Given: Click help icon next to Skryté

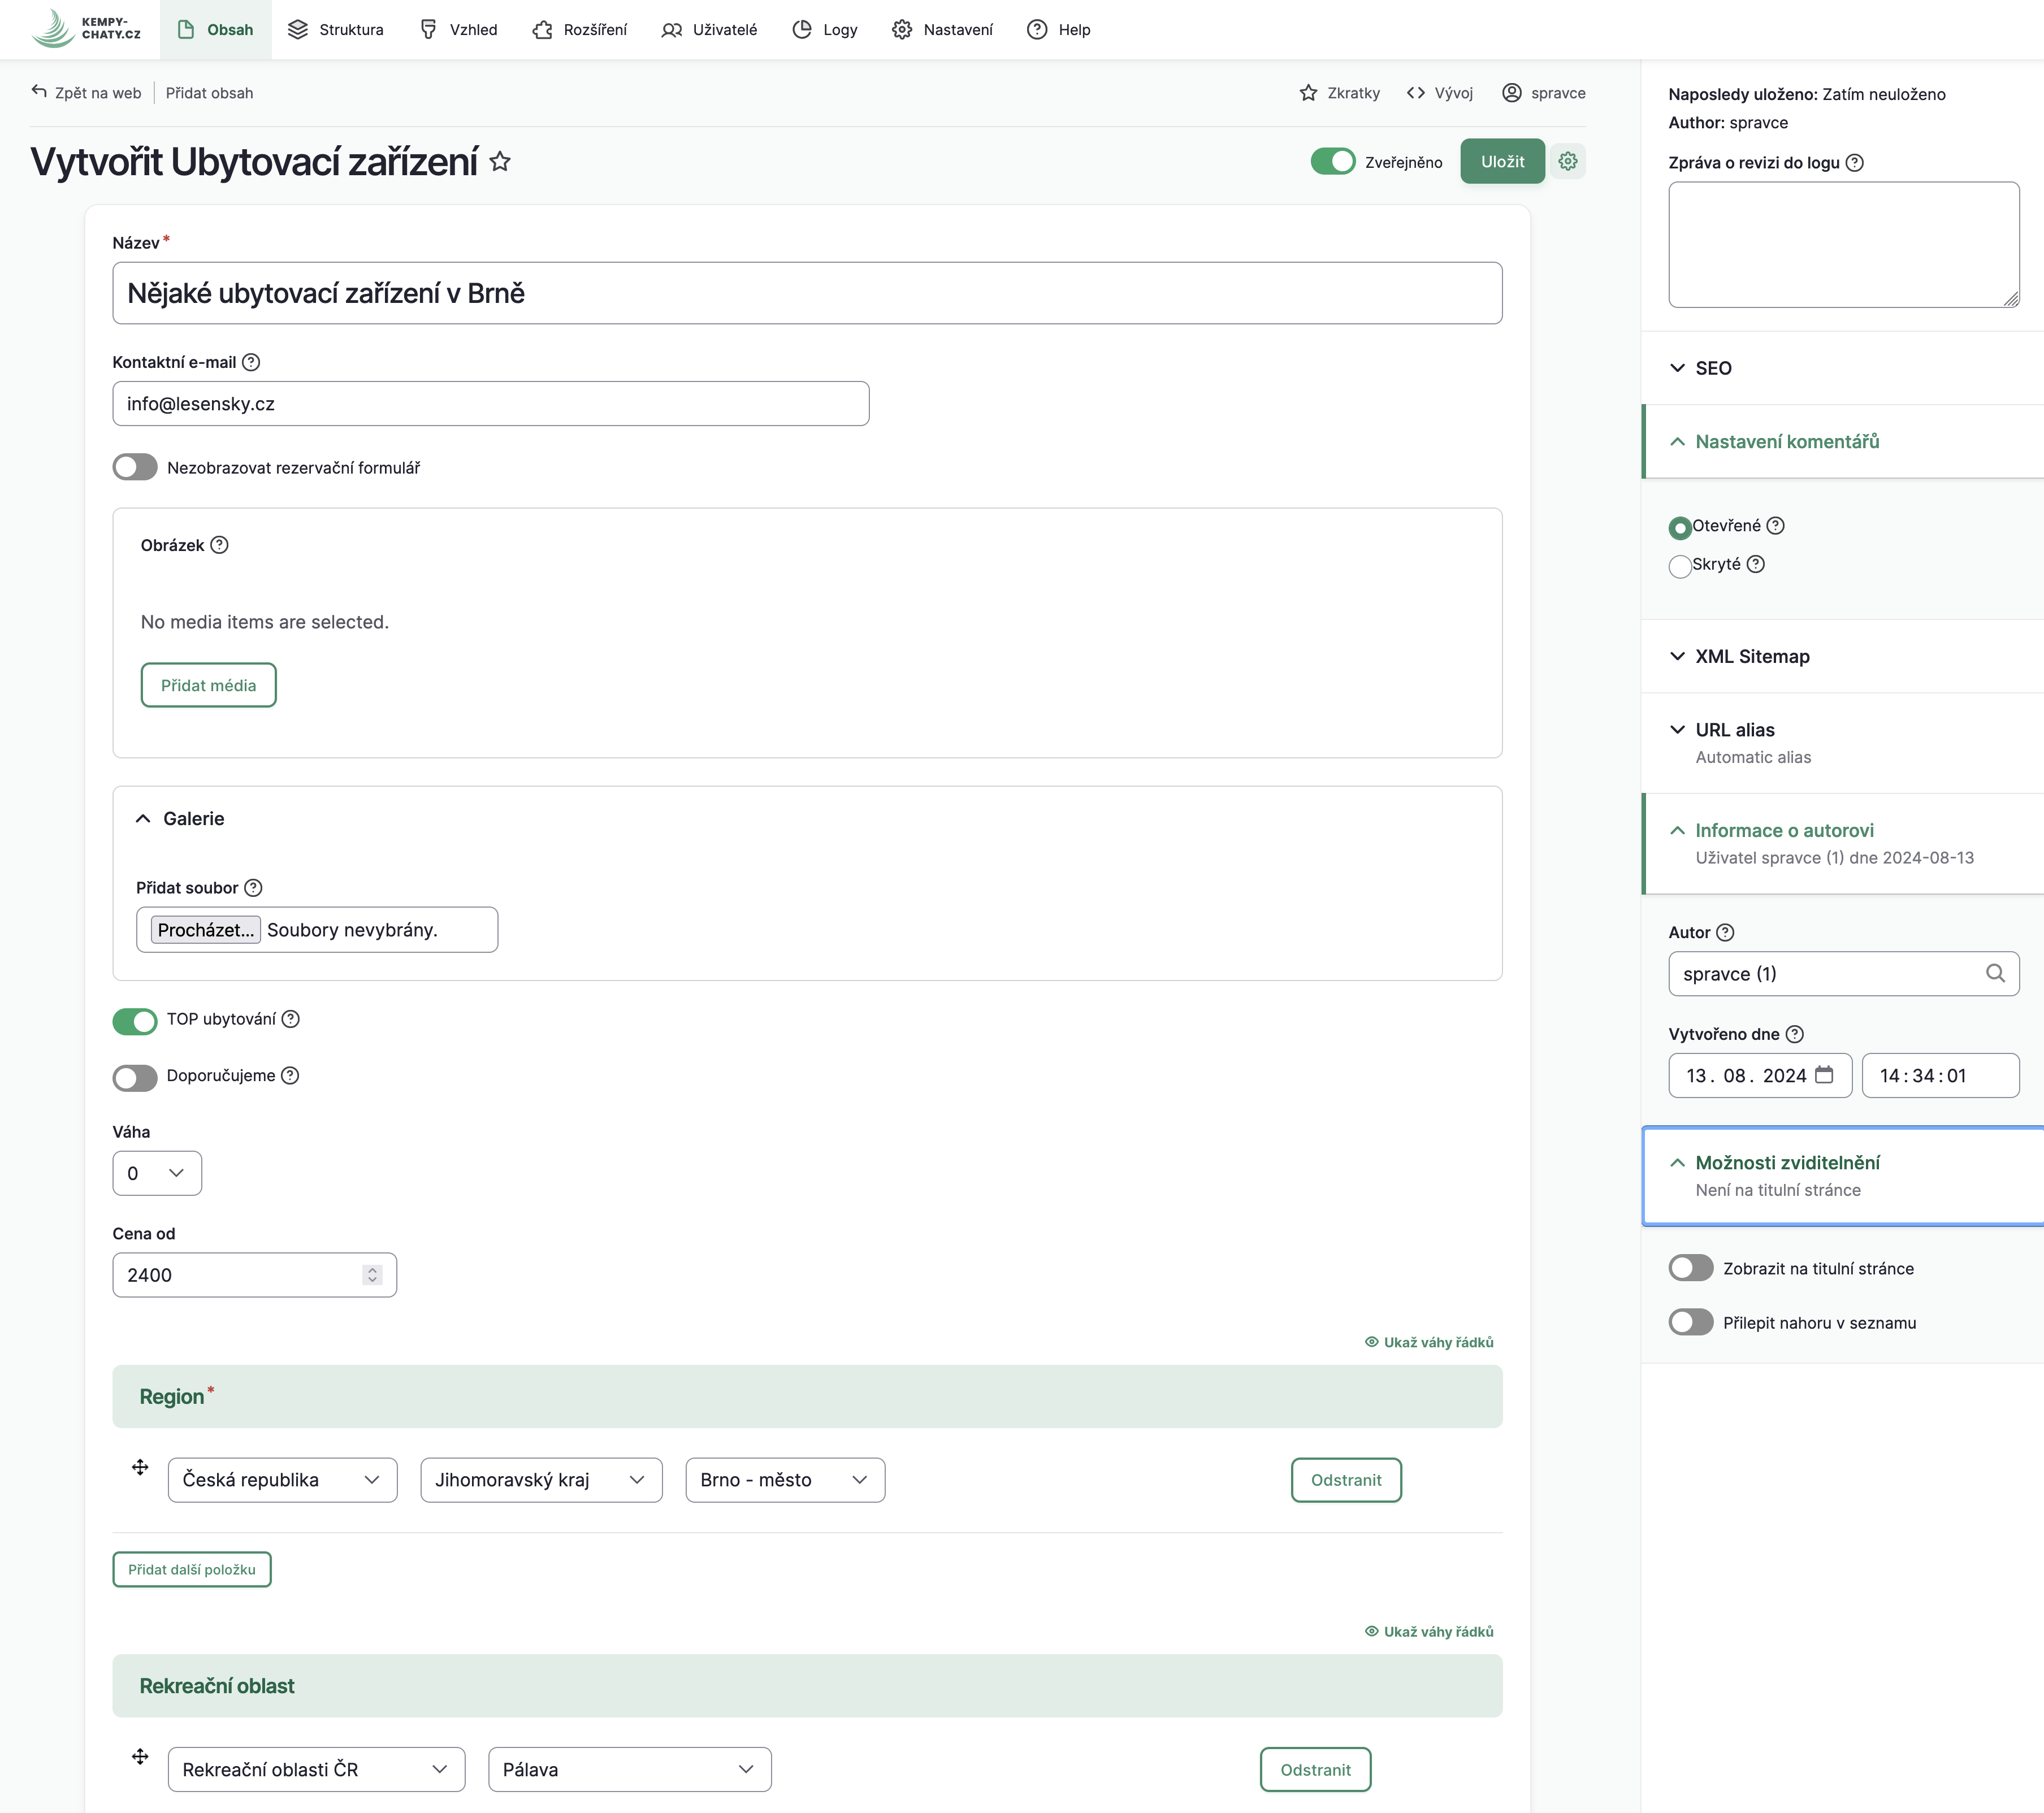Looking at the screenshot, I should point(1755,564).
